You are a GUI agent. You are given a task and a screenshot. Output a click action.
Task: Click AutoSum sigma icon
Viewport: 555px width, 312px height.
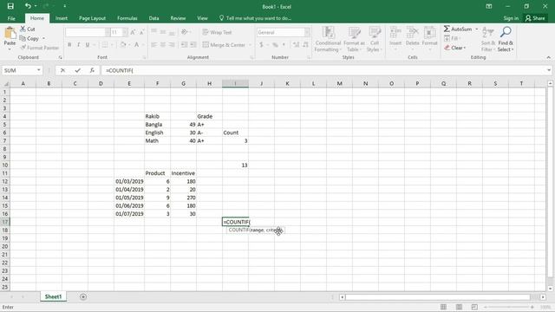[x=447, y=29]
